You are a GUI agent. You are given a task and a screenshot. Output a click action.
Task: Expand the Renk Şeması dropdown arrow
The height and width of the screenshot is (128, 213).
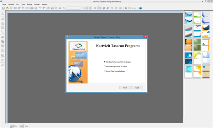pos(137,8)
